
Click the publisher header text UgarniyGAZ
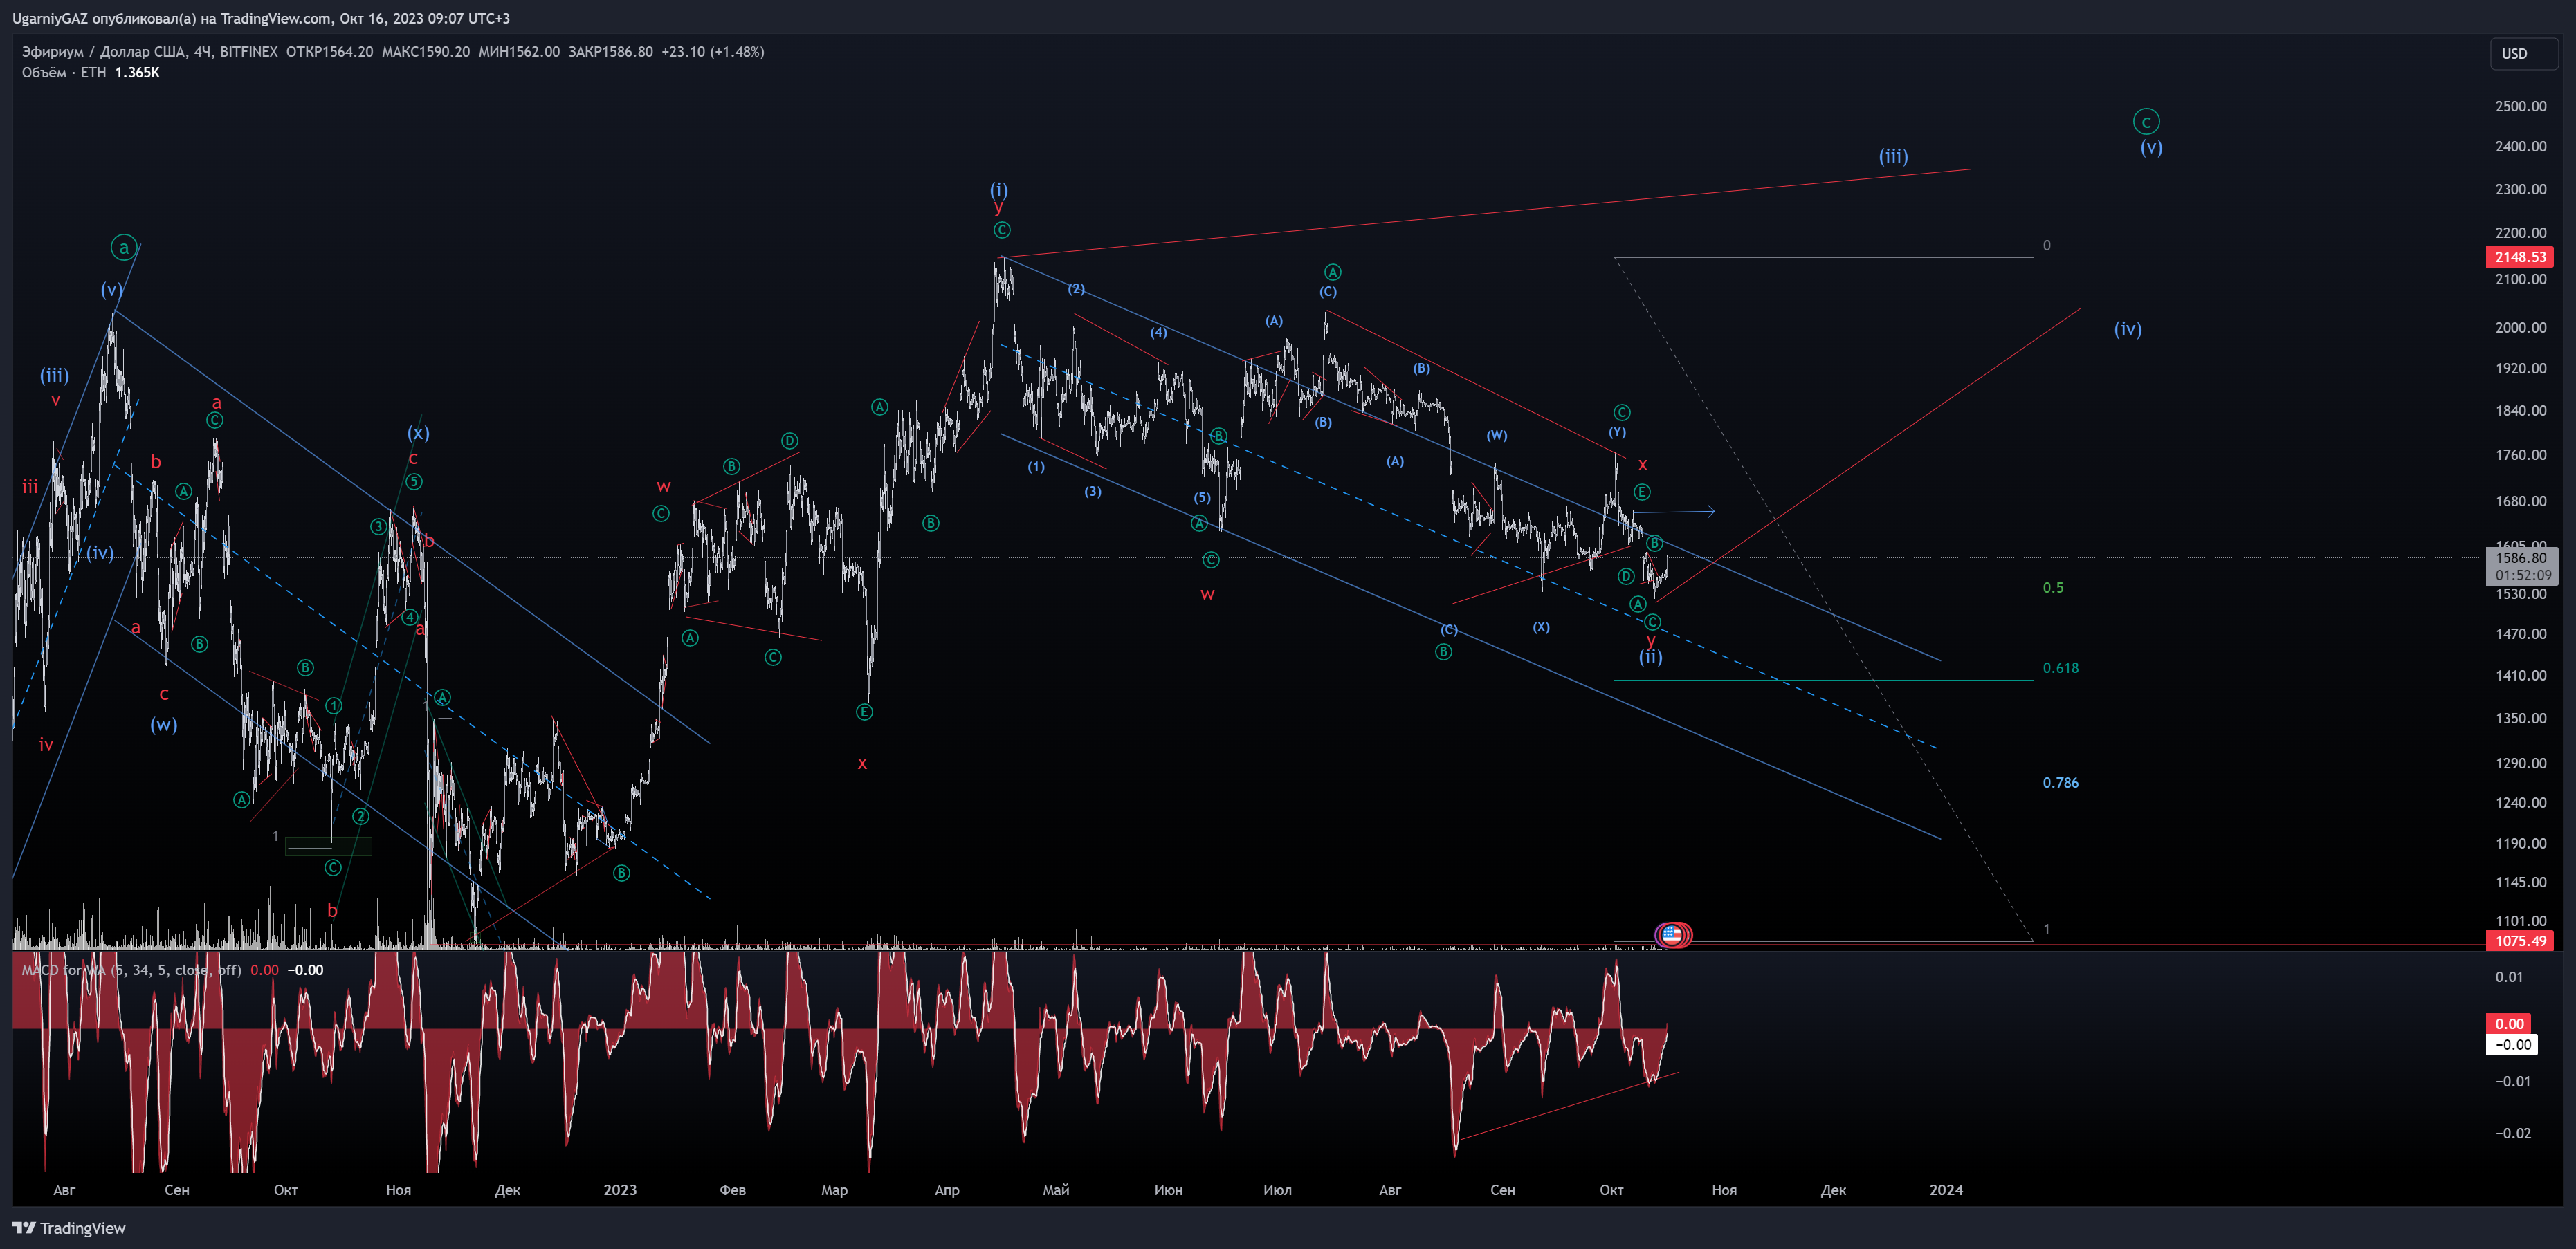click(50, 18)
